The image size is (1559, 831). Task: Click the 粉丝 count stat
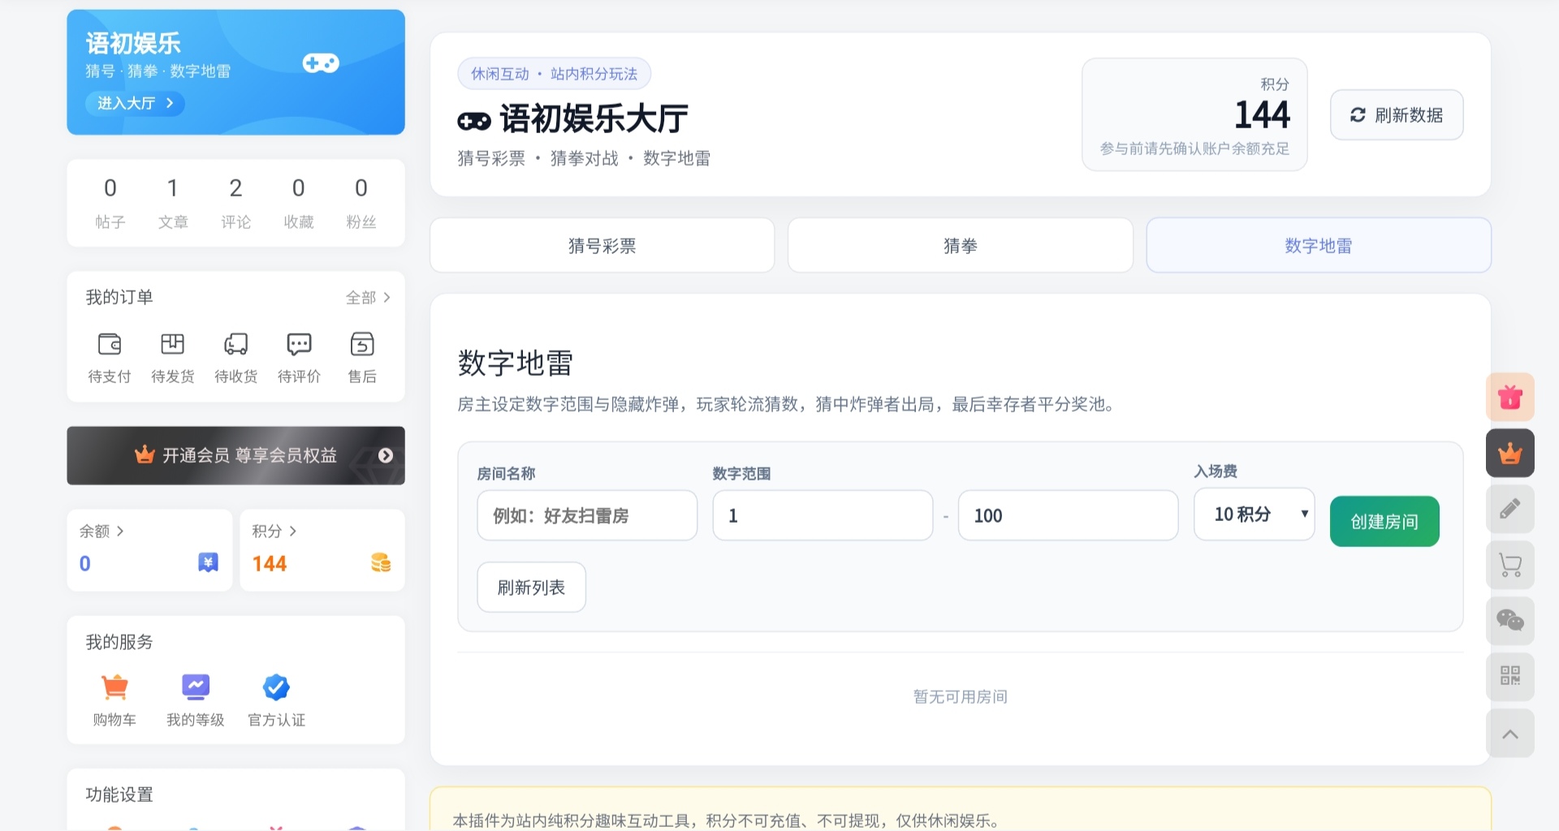[361, 204]
